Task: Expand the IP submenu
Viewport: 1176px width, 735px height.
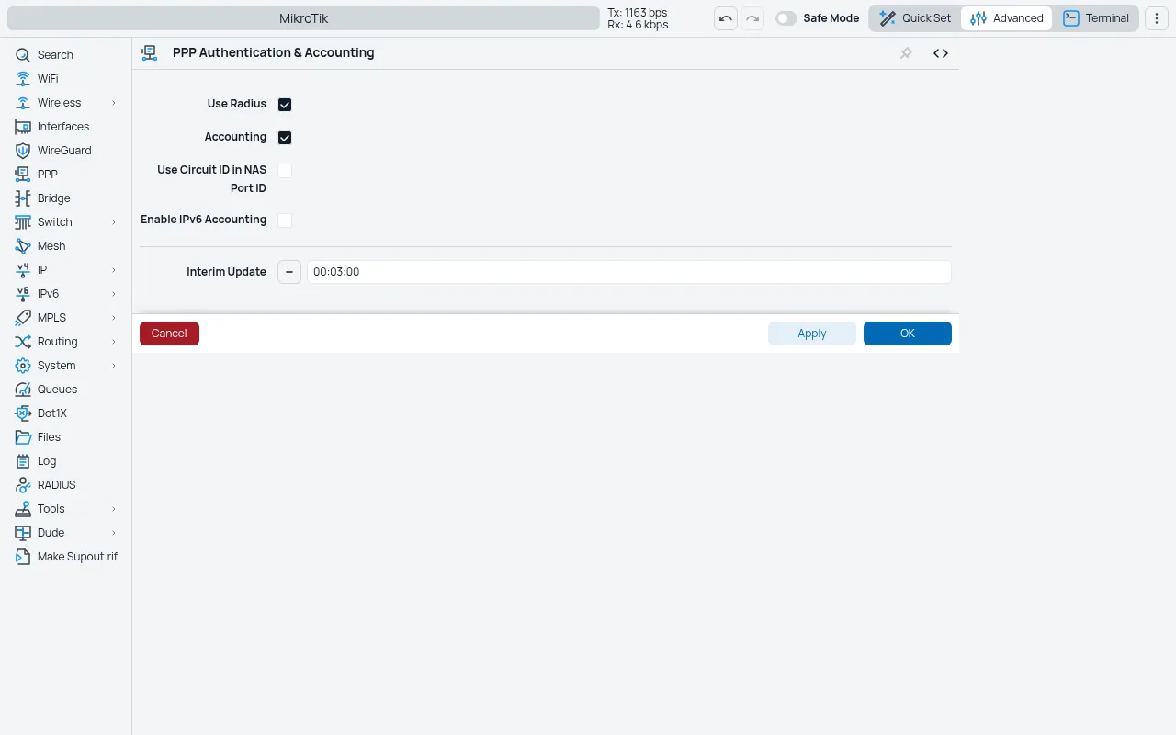Action: [114, 270]
